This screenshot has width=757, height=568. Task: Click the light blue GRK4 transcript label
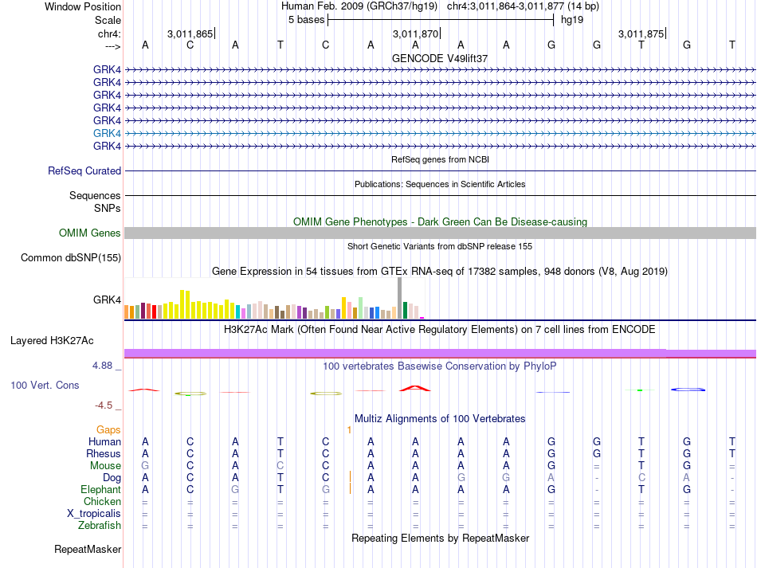click(x=108, y=133)
